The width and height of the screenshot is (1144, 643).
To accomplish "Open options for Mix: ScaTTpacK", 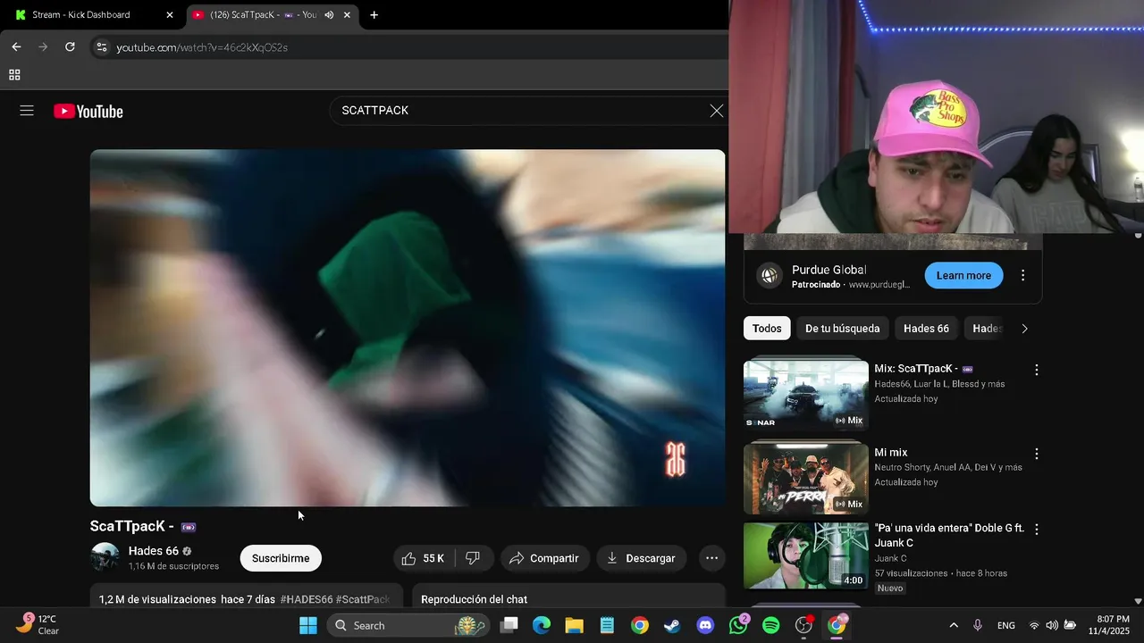I will tap(1037, 370).
